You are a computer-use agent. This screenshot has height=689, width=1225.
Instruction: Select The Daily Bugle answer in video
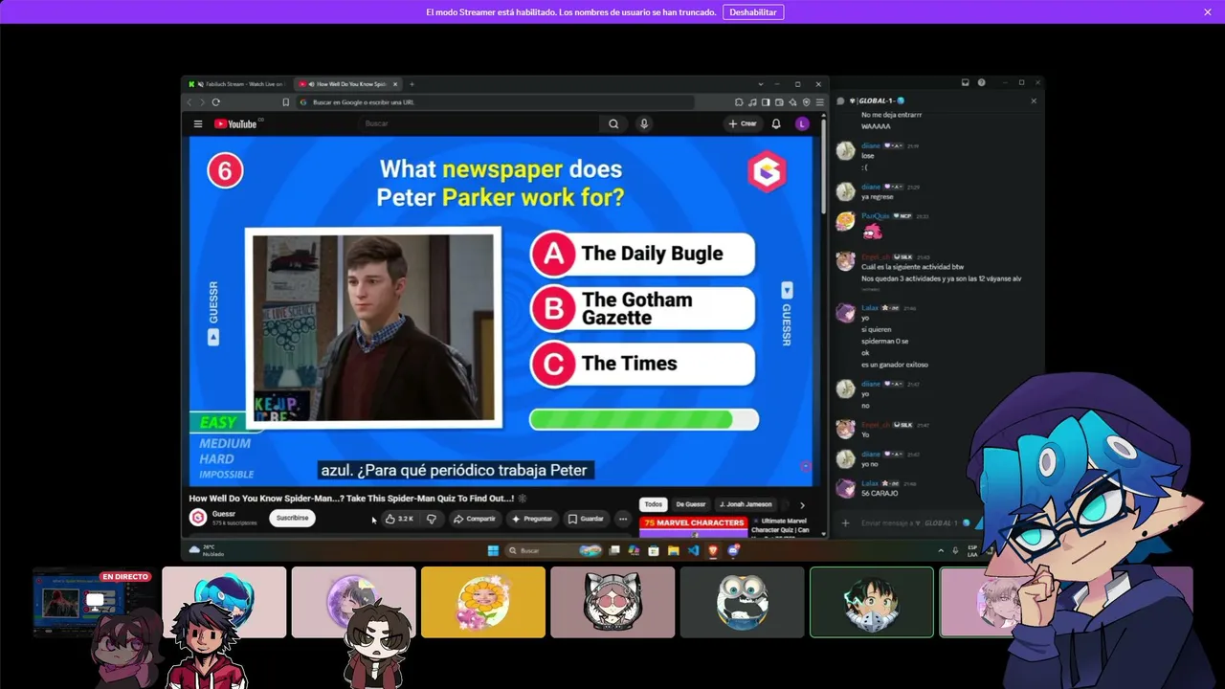[x=642, y=254]
